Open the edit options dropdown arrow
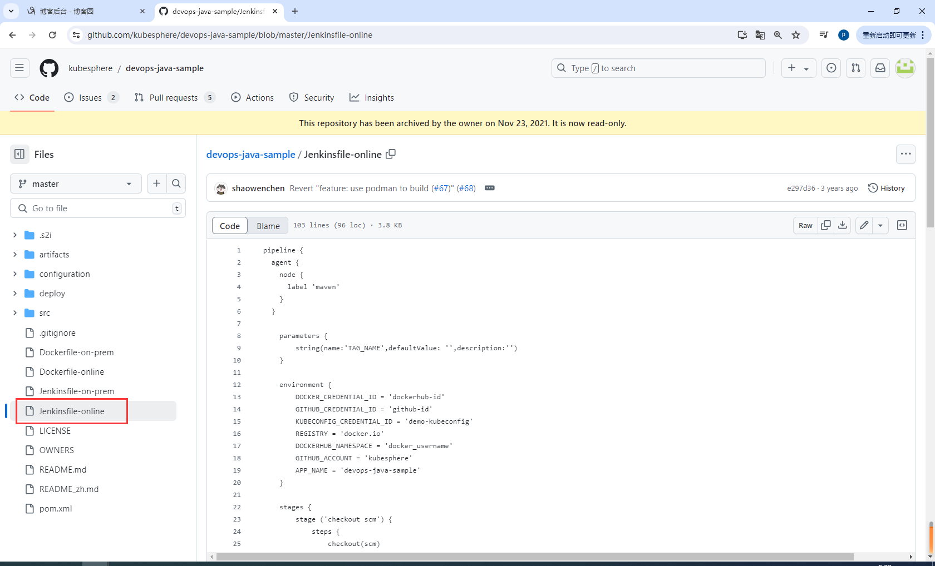Image resolution: width=935 pixels, height=566 pixels. 880,225
